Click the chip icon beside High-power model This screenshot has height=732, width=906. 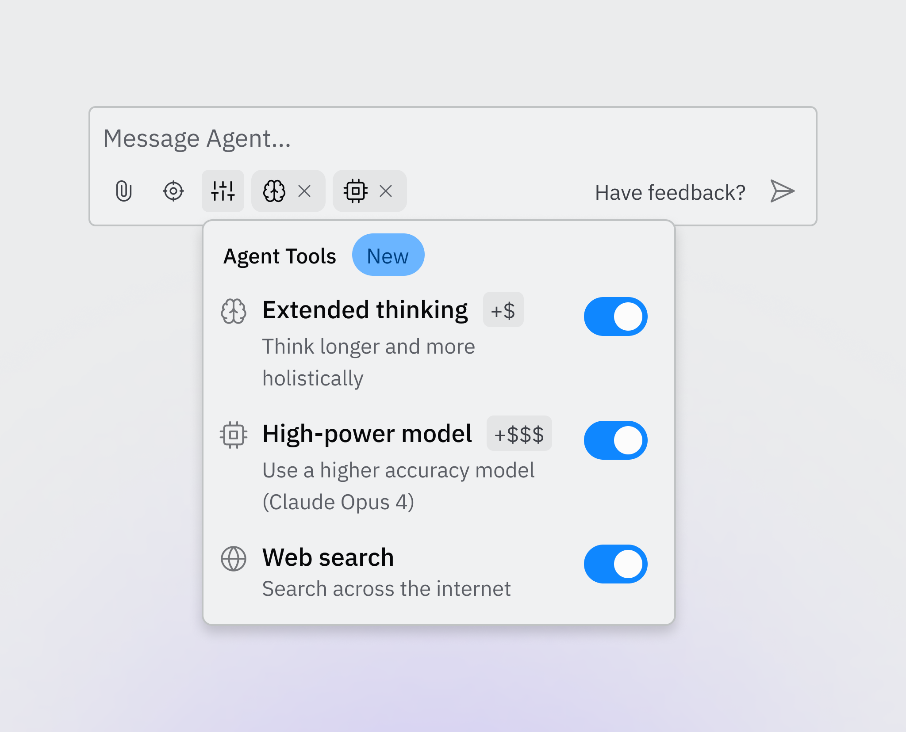pyautogui.click(x=234, y=435)
